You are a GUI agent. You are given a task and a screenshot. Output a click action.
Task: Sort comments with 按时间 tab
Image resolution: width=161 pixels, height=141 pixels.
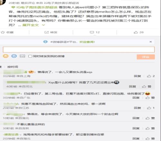(x=13, y=67)
